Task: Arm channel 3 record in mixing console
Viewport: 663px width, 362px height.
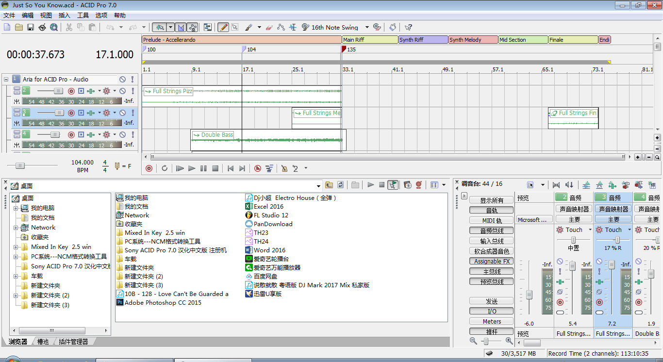Action: point(599,302)
